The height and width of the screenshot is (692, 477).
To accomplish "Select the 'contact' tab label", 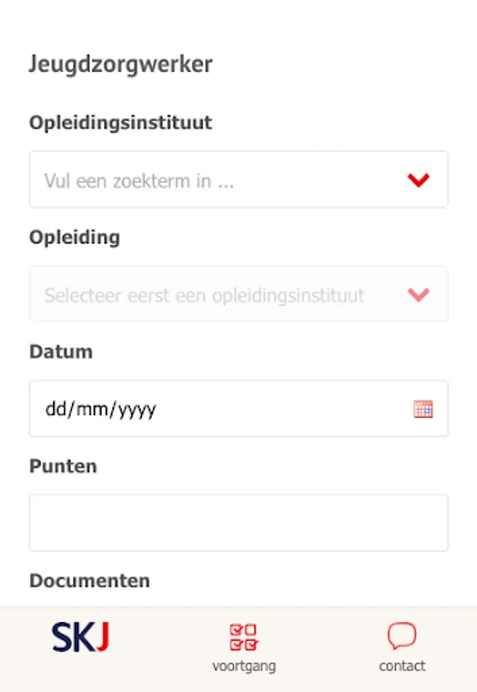I will [402, 666].
